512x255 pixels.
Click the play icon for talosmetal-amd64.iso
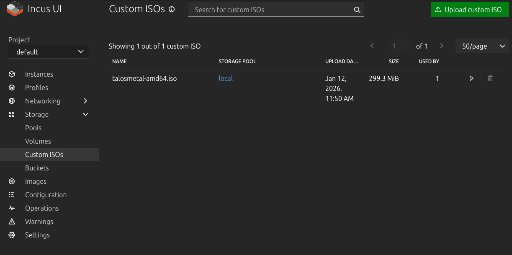coord(471,78)
